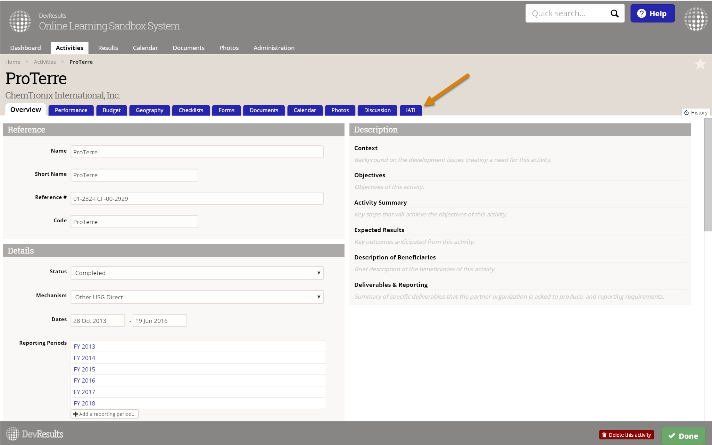Open the start date picker 28 Oct 2013
Image resolution: width=712 pixels, height=445 pixels.
click(x=98, y=321)
